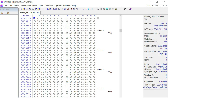Image resolution: width=208 pixels, height=101 pixels.
Task: Open the Navigation menu
Action: click(26, 6)
